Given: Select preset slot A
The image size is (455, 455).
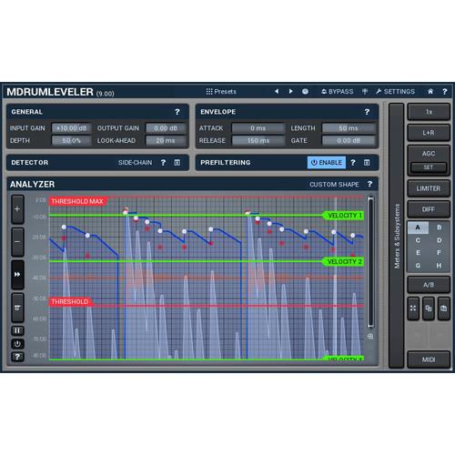Looking at the screenshot, I should (x=418, y=227).
